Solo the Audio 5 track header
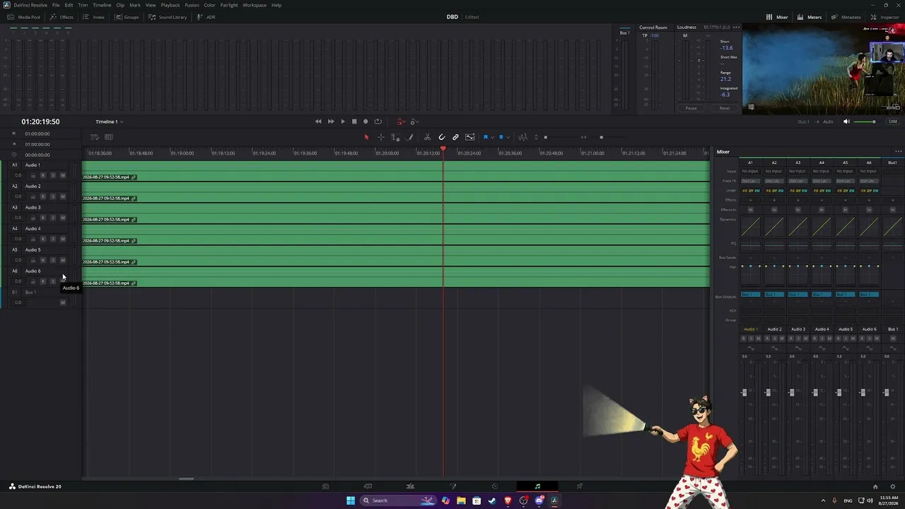Image resolution: width=905 pixels, height=509 pixels. [52, 260]
